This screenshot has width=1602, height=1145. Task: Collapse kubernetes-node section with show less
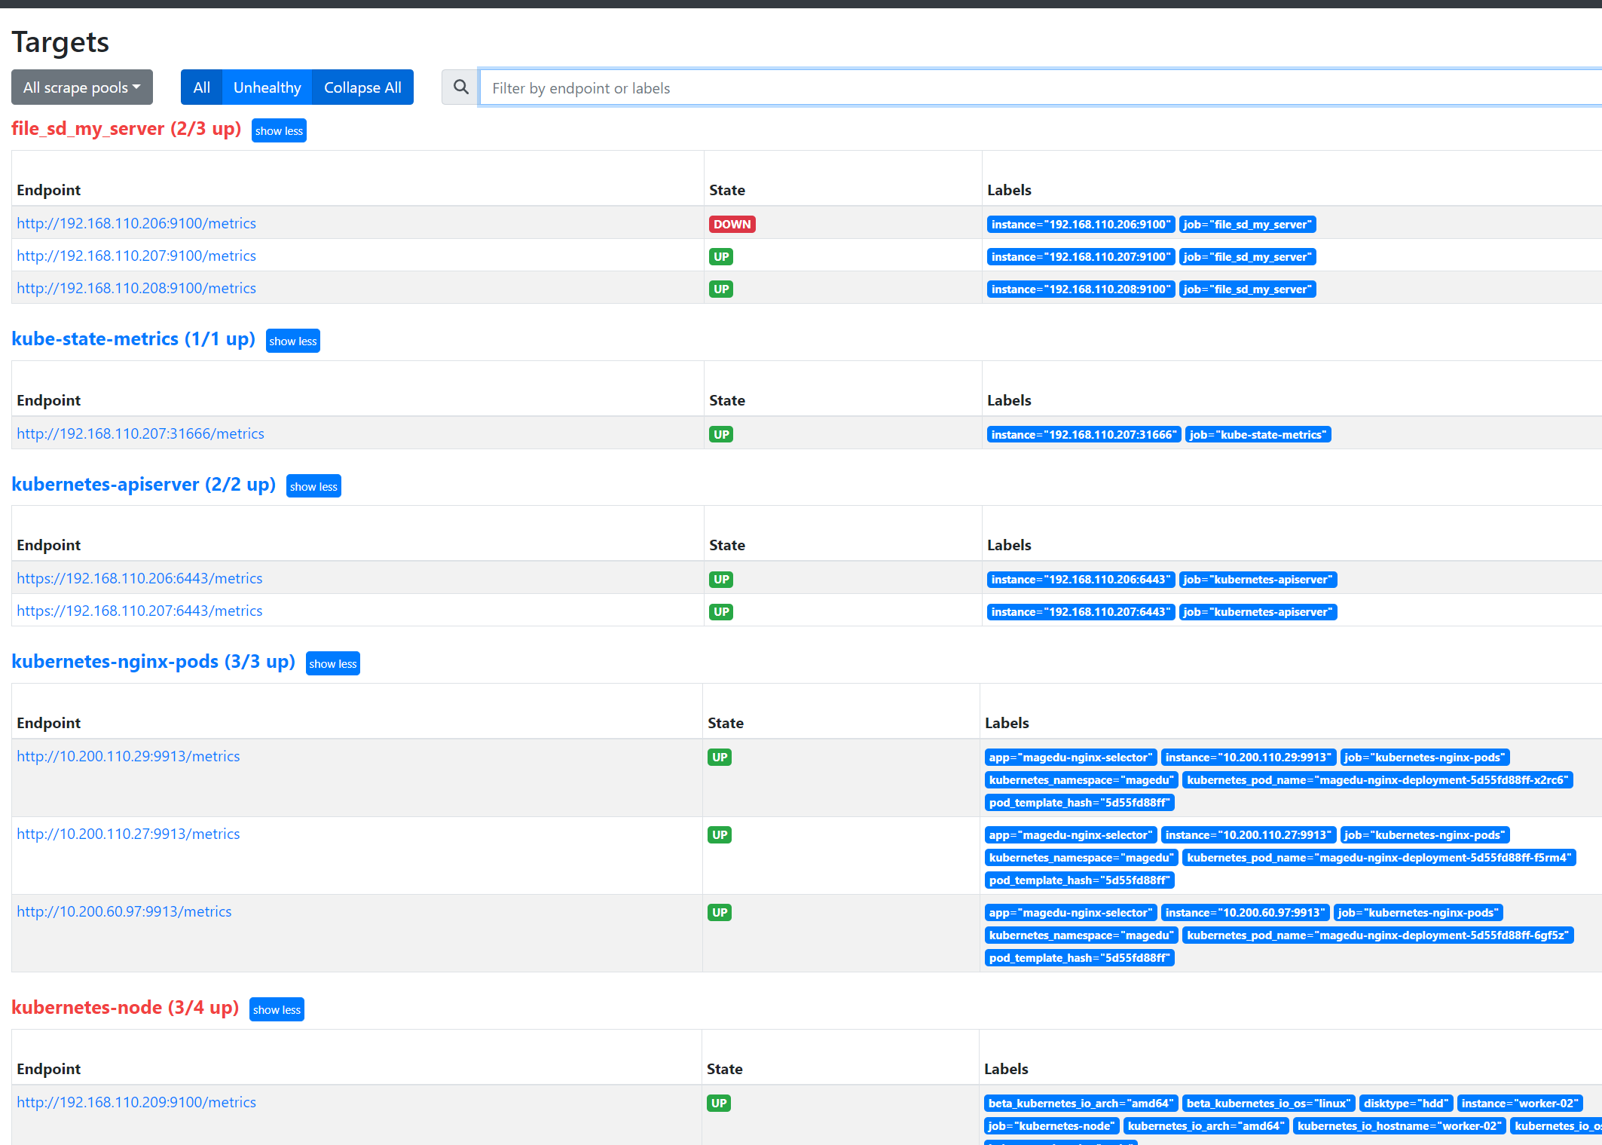(x=277, y=1010)
